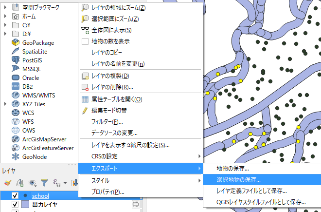Select the XYZ Tiles icon
321x212 pixels.
16,104
